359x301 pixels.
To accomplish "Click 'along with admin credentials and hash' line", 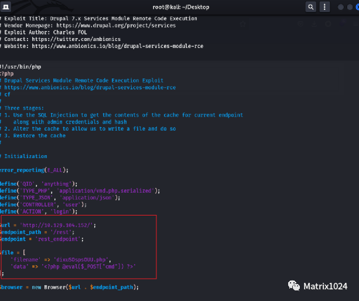I will coord(70,122).
